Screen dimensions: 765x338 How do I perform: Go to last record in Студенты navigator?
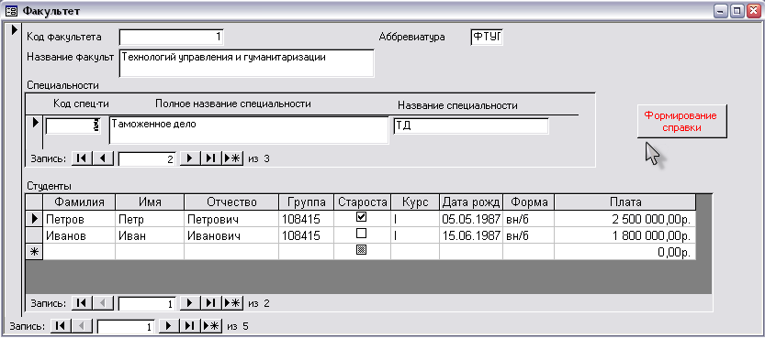(211, 303)
